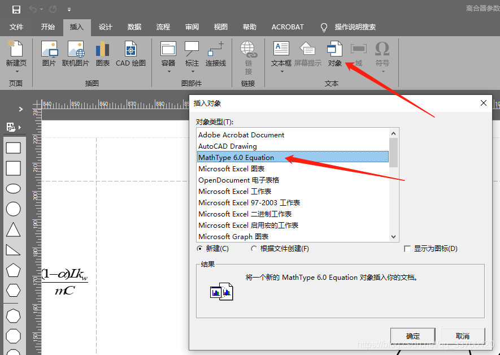Expand the 符号 dropdown arrow
This screenshot has width=500, height=355.
click(x=383, y=71)
